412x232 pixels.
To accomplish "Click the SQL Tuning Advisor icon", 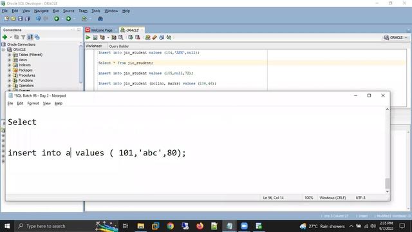I will 120,37.
